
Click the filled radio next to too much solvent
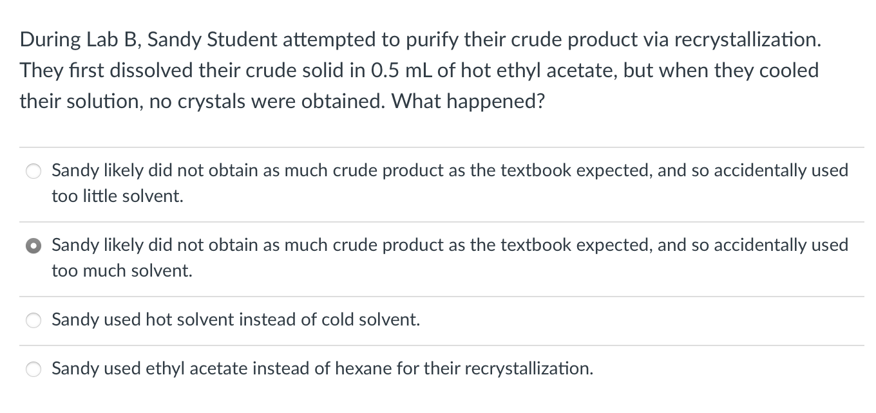point(33,245)
